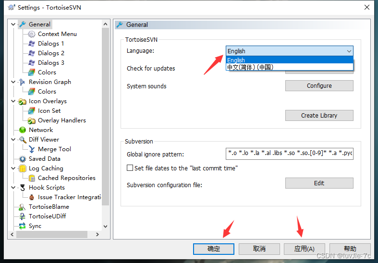Click the Global ignore pattern field
The width and height of the screenshot is (378, 263).
pyautogui.click(x=290, y=154)
